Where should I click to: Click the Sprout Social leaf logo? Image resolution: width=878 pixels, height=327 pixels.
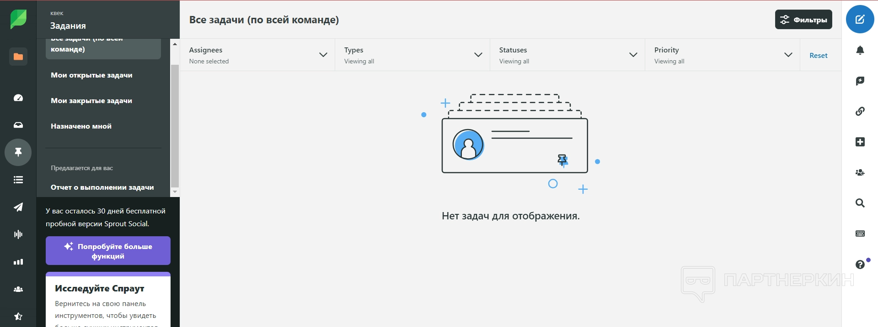[x=18, y=19]
